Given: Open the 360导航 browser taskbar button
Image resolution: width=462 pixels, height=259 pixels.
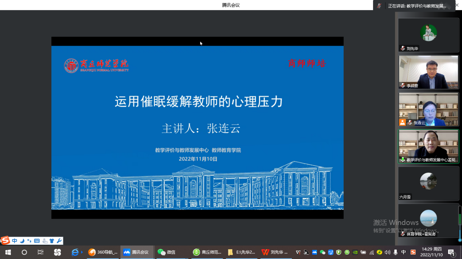Looking at the screenshot, I should (103, 252).
